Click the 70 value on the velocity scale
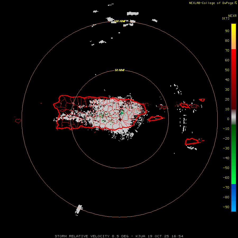 [x=227, y=51]
